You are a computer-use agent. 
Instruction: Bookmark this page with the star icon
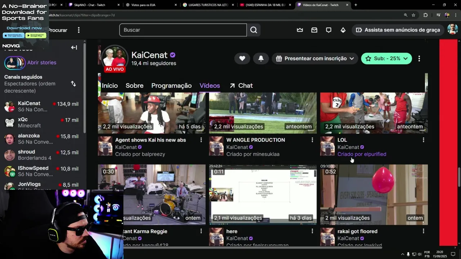click(413, 15)
